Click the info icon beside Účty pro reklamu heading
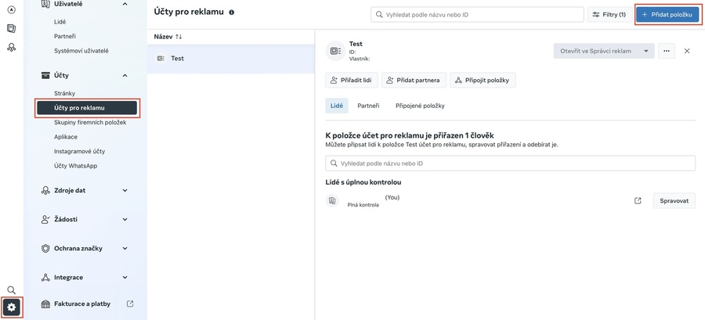This screenshot has width=705, height=320. 231,13
